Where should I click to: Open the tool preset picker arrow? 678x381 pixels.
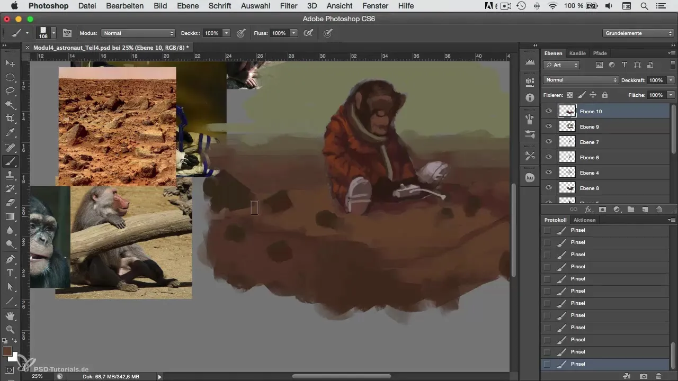27,33
